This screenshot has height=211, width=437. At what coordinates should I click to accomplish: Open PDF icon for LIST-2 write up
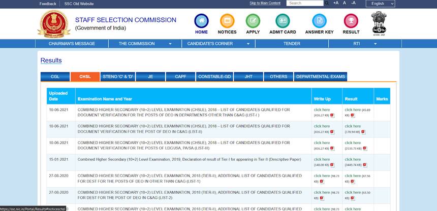click(x=322, y=198)
